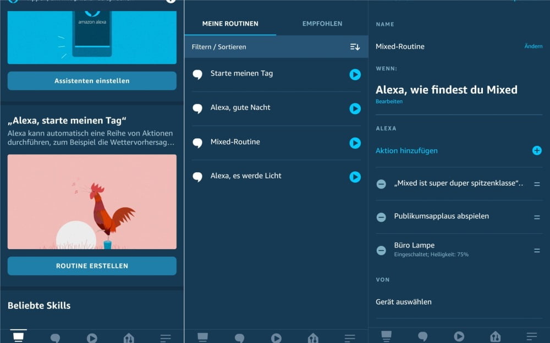Tap the speech bubble beside Mixed-Routine
The image size is (550, 343).
[x=197, y=143]
